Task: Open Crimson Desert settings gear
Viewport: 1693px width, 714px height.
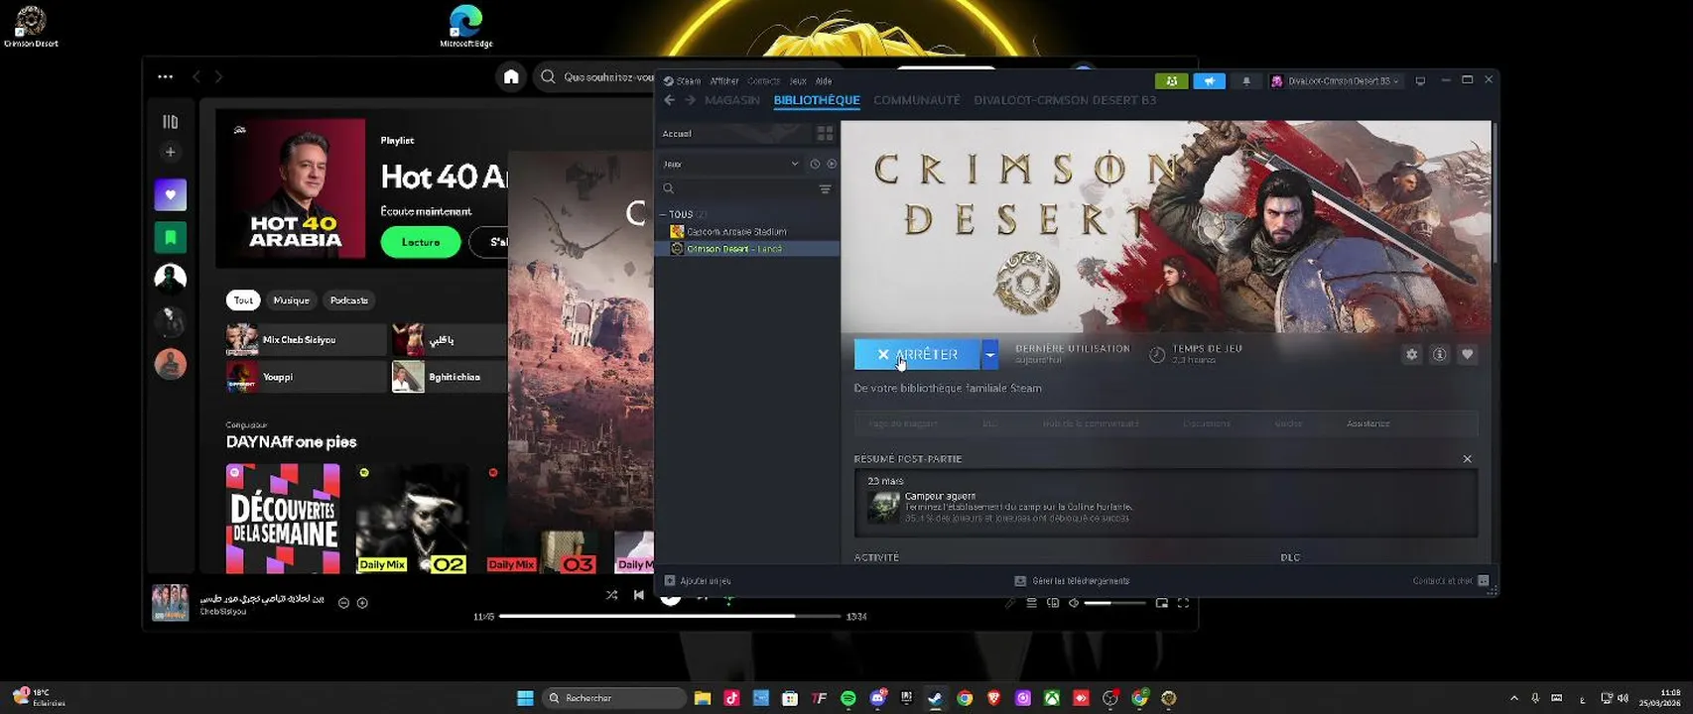Action: [1411, 354]
